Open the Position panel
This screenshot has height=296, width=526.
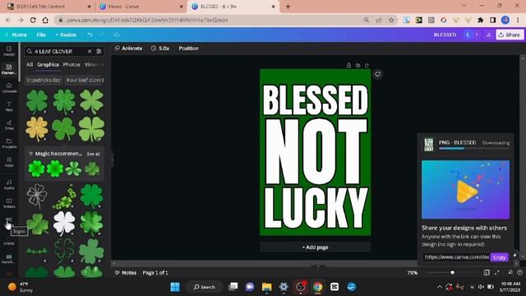point(188,49)
